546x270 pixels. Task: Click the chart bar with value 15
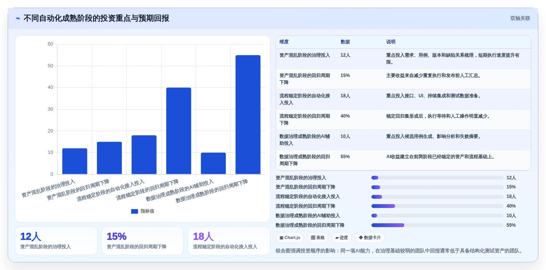(x=110, y=158)
